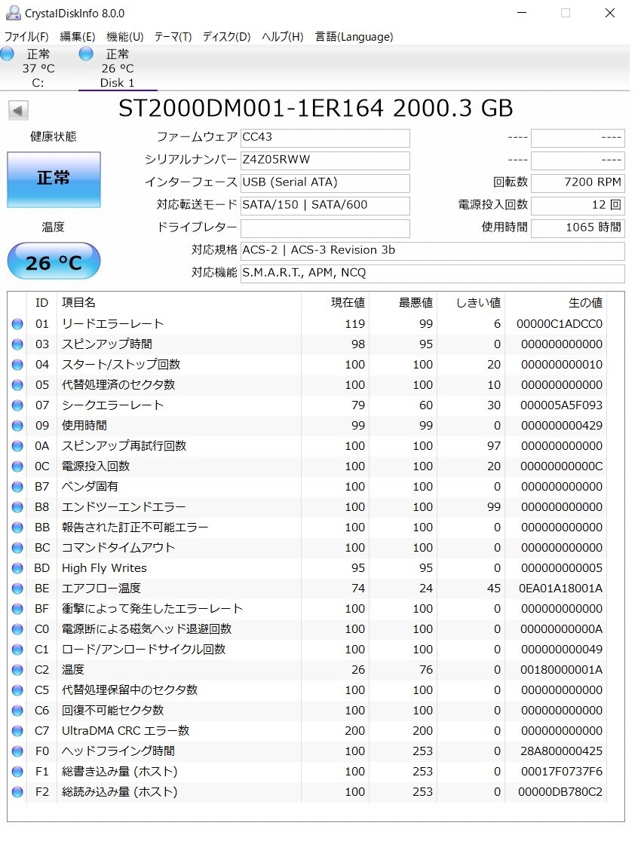Click status orb for UltraDMA CRC エラー数 row

coord(17,731)
